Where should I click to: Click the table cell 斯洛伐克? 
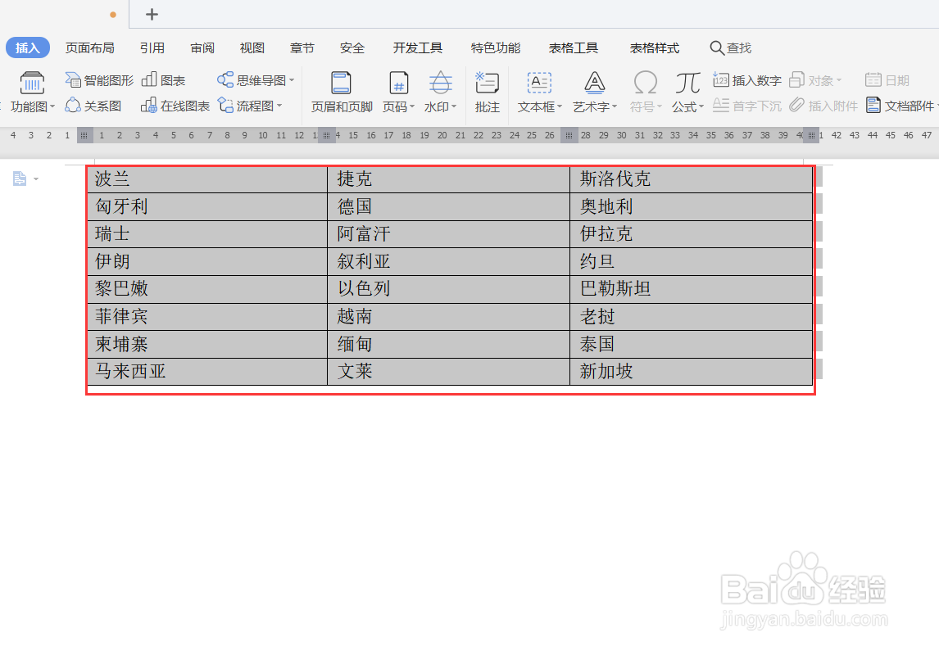691,179
